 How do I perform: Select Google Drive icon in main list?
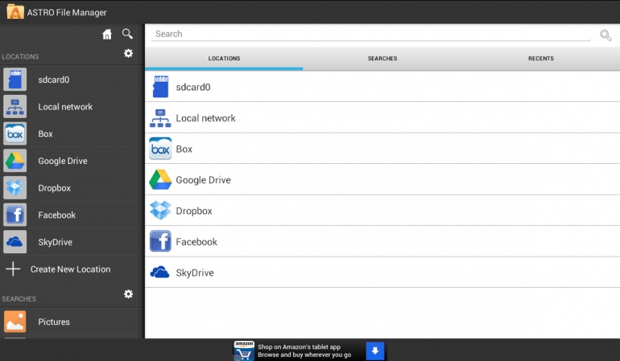160,180
